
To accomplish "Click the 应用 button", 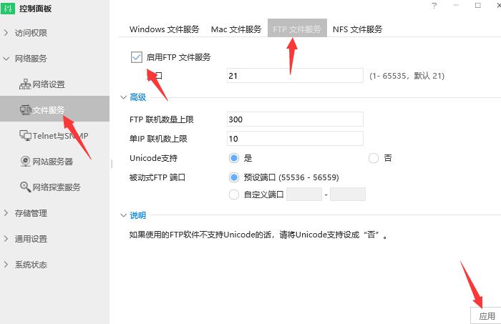I will [487, 315].
